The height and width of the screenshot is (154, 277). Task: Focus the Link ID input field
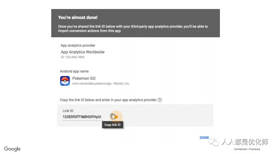point(83,117)
